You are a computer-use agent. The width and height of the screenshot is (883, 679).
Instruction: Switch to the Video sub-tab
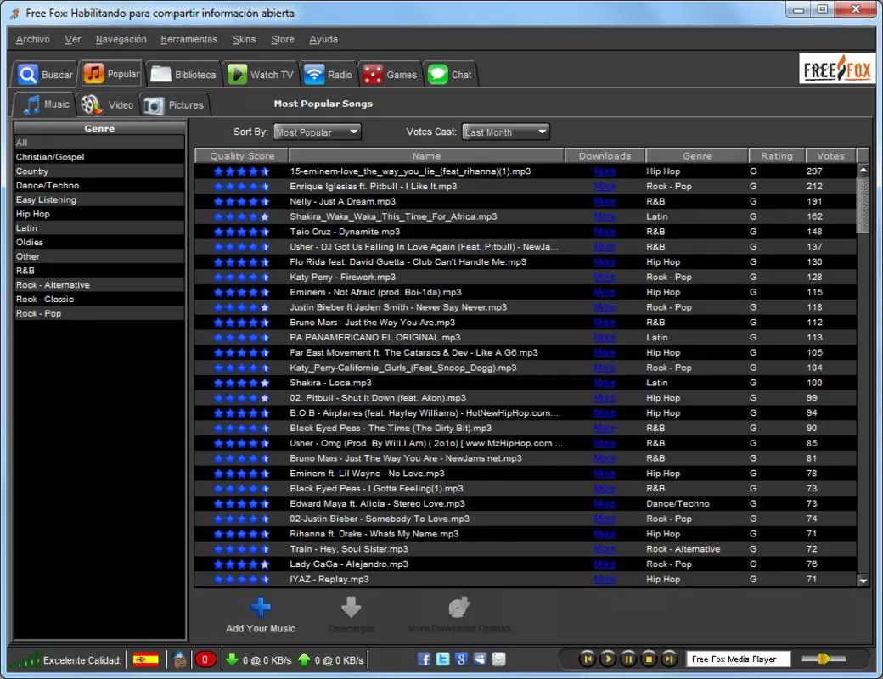[107, 104]
